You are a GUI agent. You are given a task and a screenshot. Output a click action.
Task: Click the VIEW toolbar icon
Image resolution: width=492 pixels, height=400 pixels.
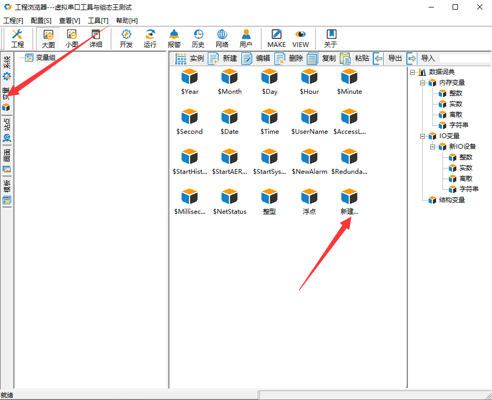coord(300,38)
